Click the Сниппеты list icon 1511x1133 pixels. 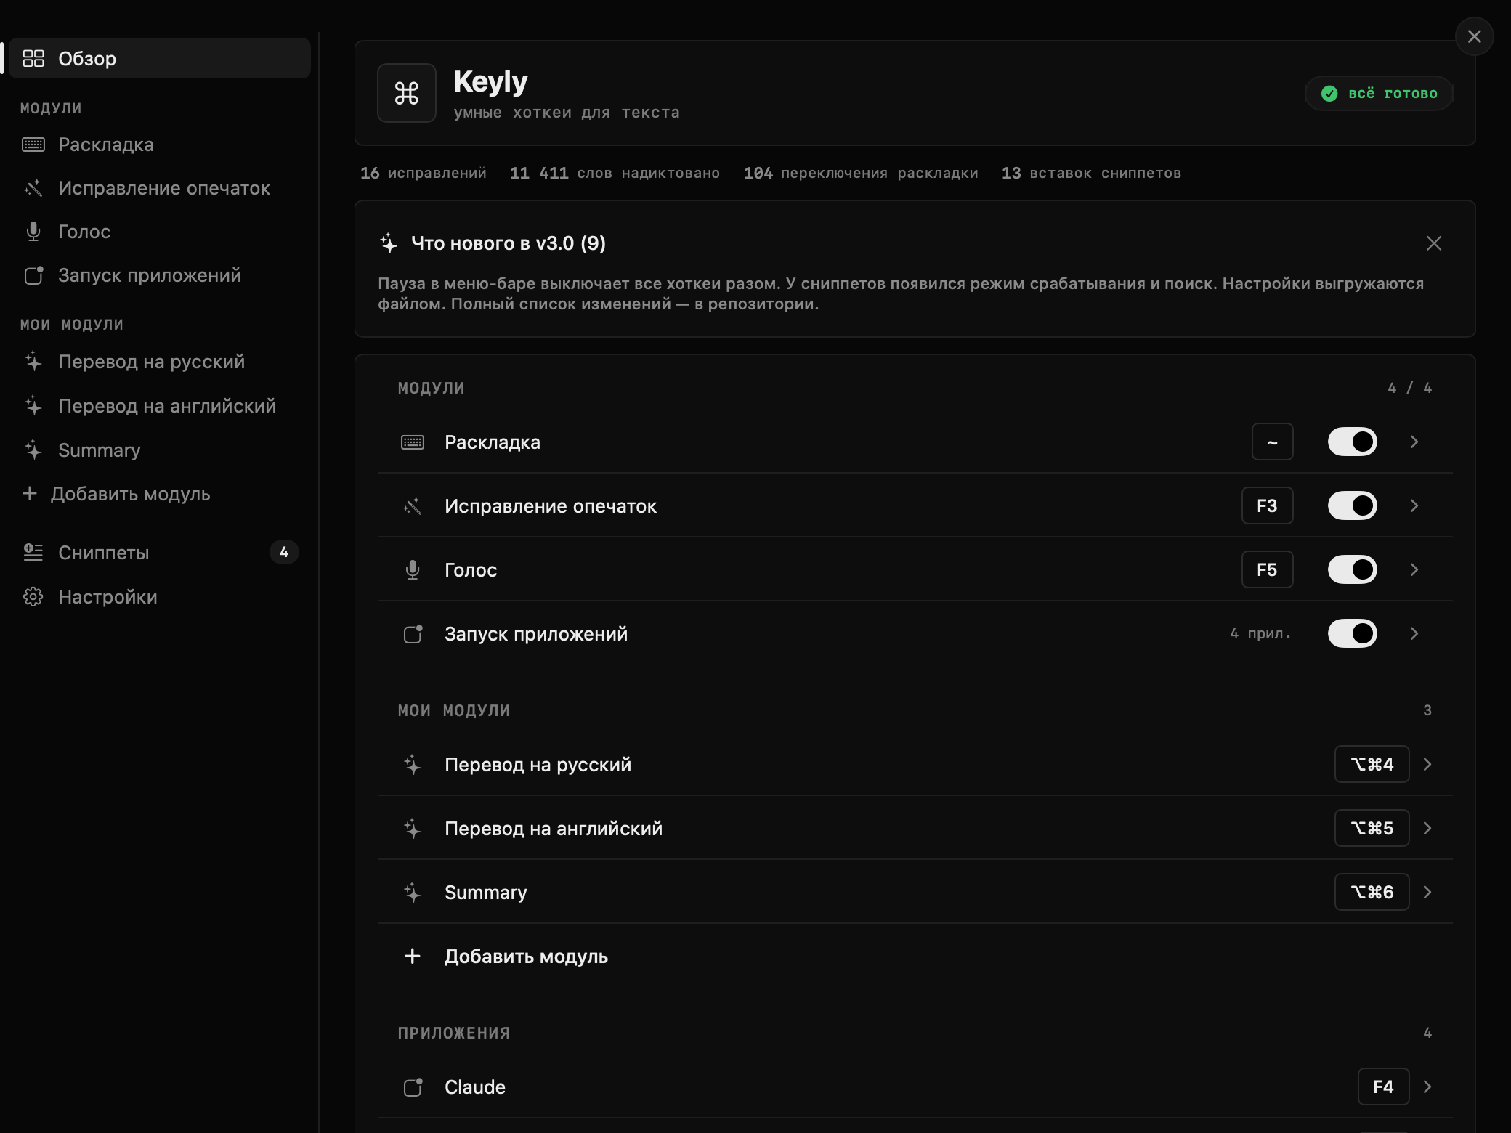(33, 553)
